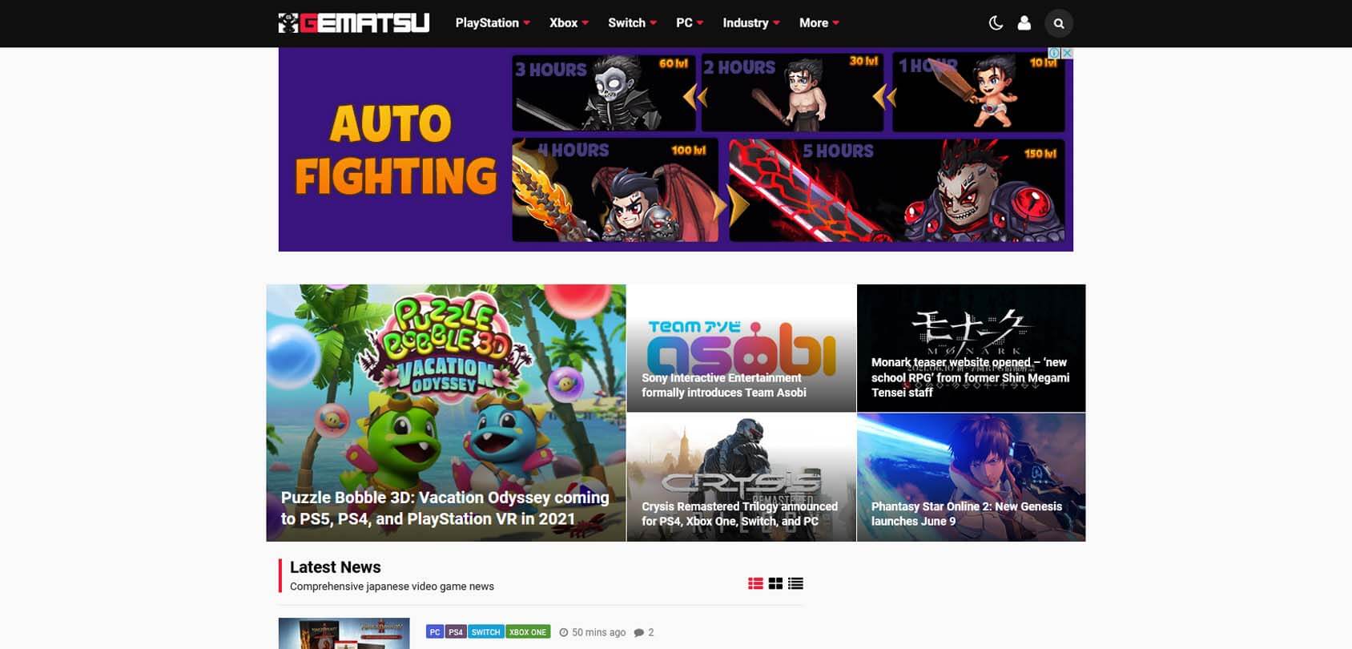Screen dimensions: 1352x649
Task: Click the Auto Fighting banner advertisement
Action: [x=675, y=149]
